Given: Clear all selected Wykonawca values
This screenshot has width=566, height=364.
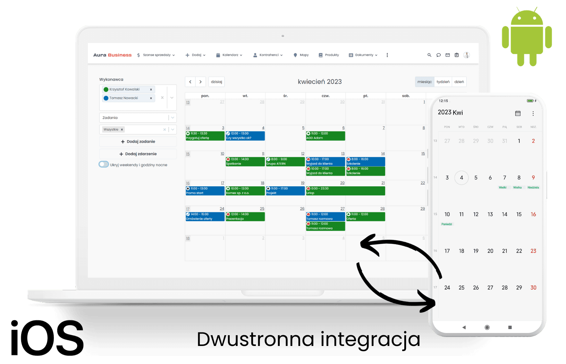Looking at the screenshot, I should 162,98.
